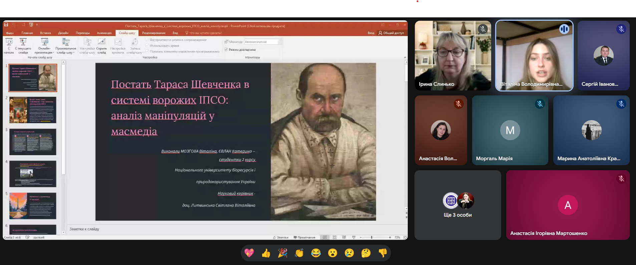Send the thumbs up reaction
Viewport: 636px width, 265px height.
click(266, 253)
